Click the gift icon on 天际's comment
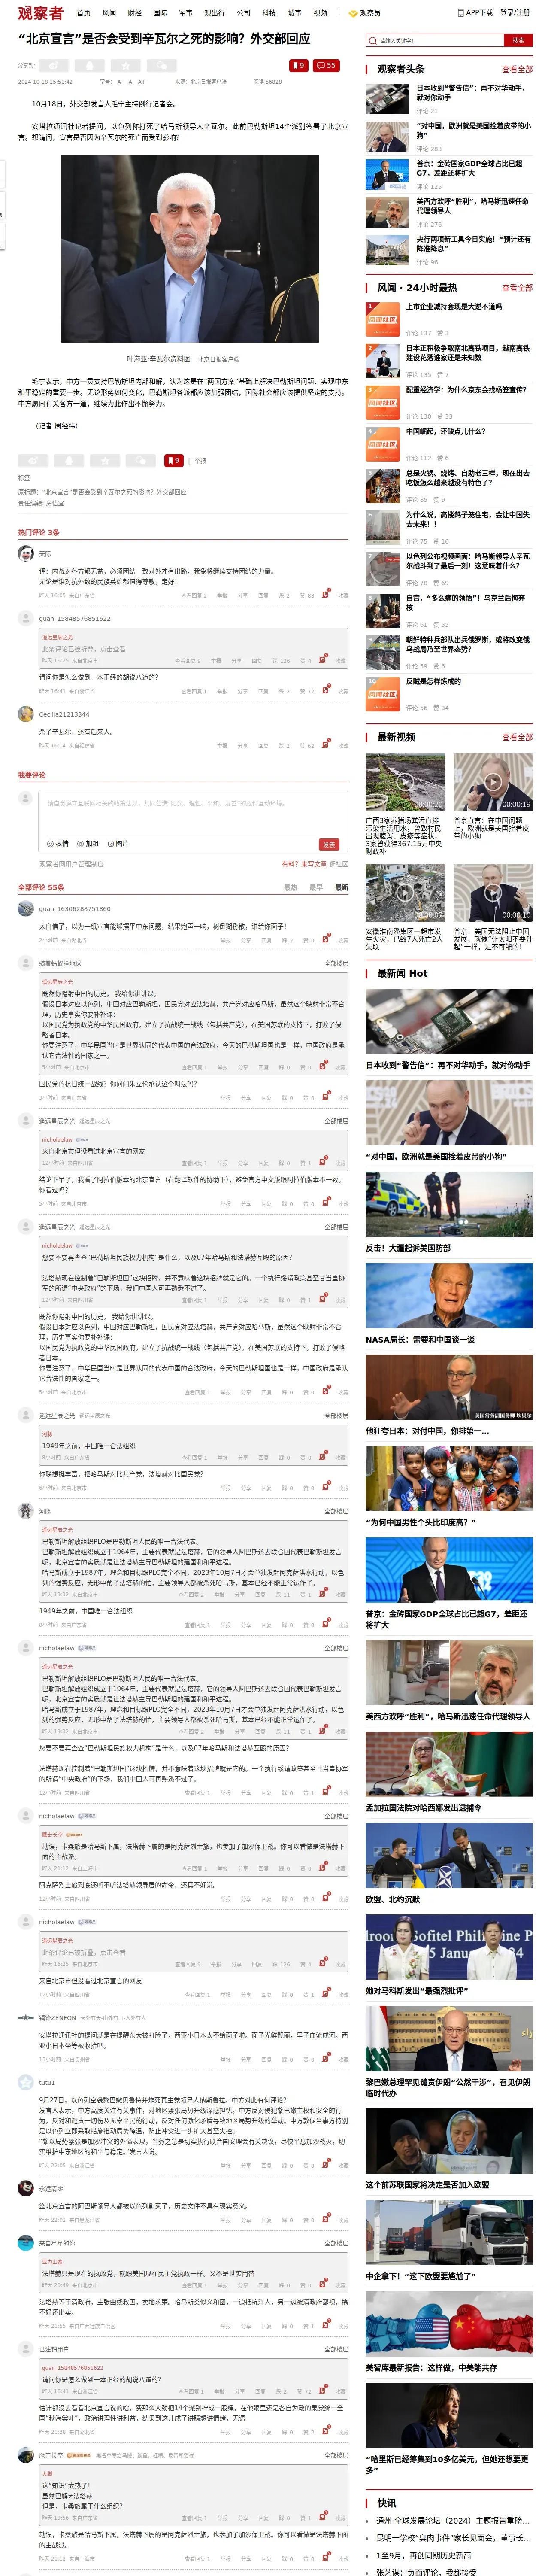The image size is (551, 2576). tap(326, 594)
